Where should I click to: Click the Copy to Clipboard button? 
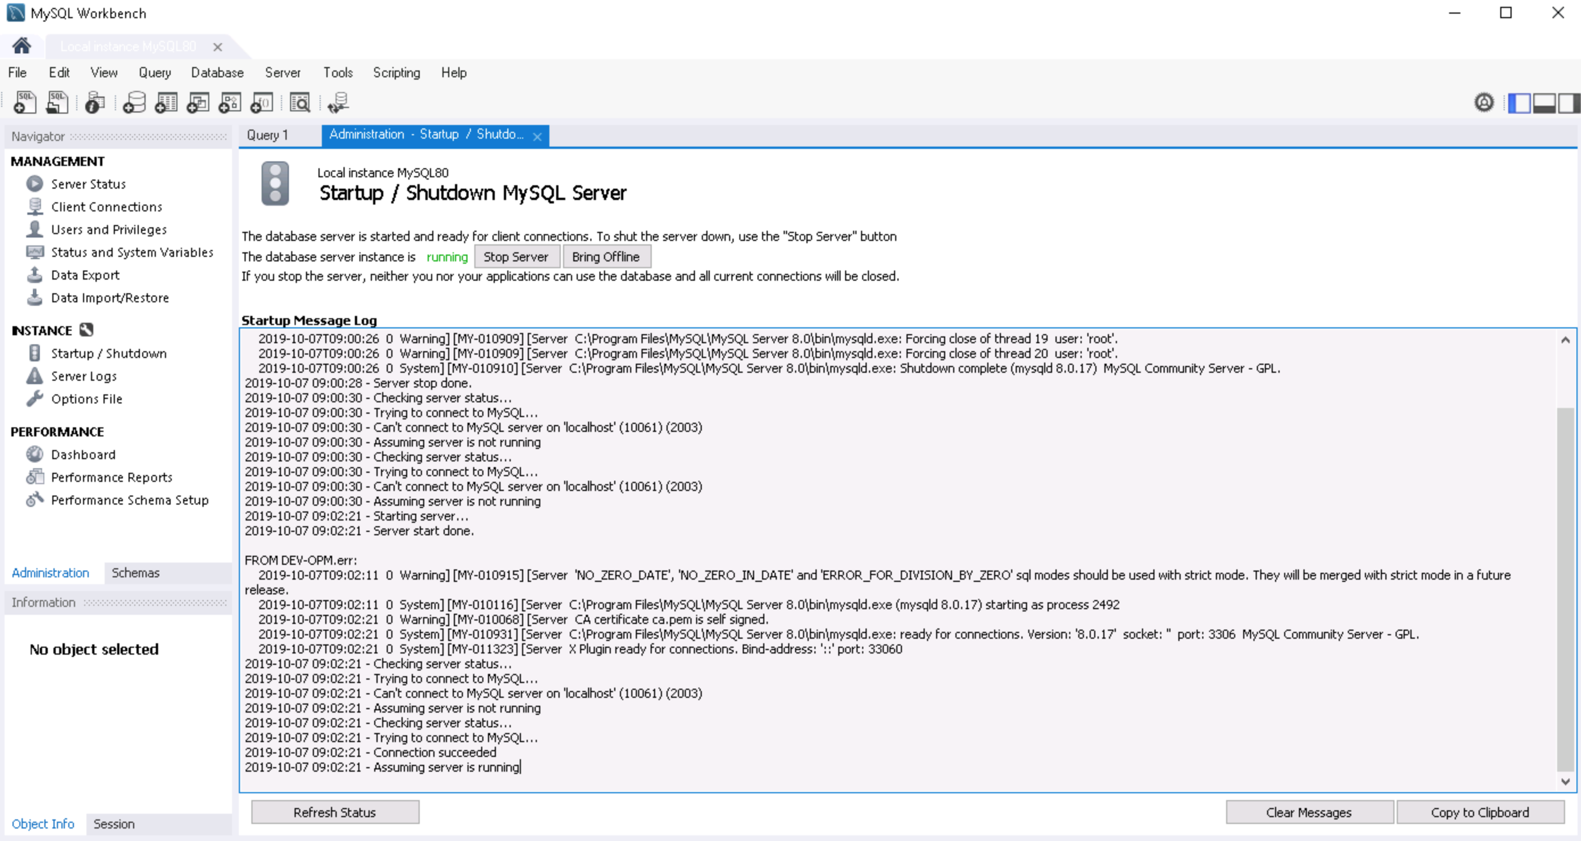pyautogui.click(x=1480, y=812)
